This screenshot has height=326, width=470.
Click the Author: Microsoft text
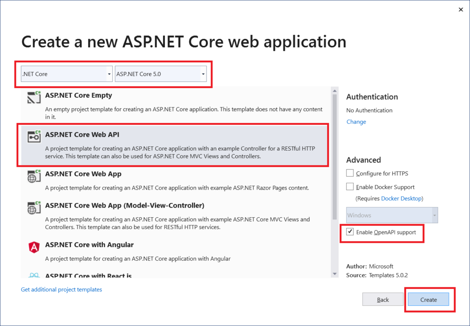pyautogui.click(x=369, y=266)
